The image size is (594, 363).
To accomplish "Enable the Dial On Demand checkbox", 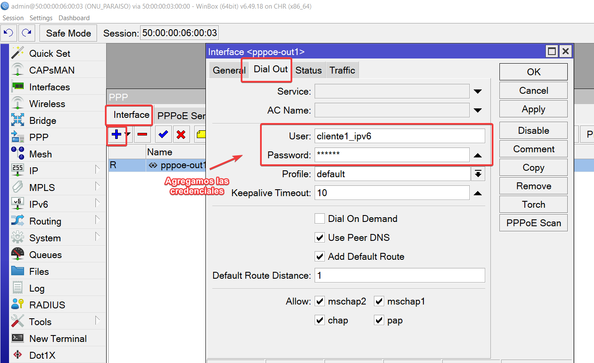I will tap(320, 218).
